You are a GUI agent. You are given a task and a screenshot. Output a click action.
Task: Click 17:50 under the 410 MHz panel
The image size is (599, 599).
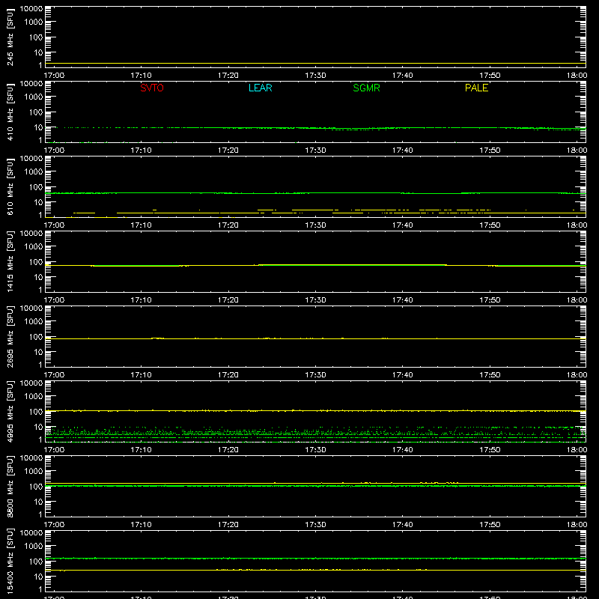[490, 150]
